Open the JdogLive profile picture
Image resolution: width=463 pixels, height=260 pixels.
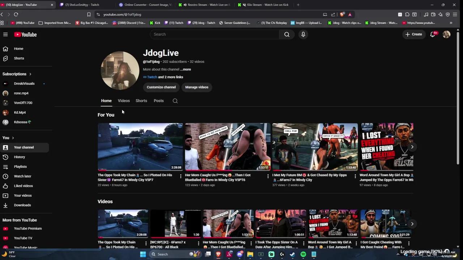coord(120,70)
